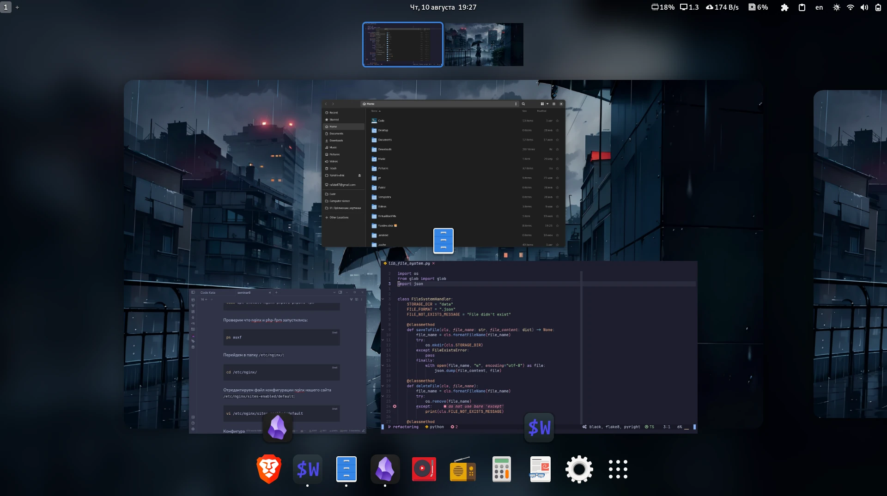The width and height of the screenshot is (887, 496).
Task: Click Obsidian more options dots in note header
Action: pyautogui.click(x=361, y=299)
